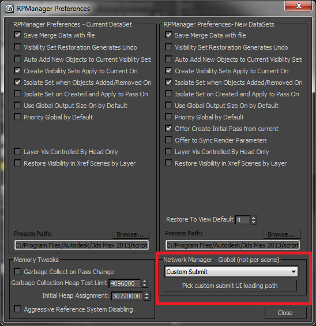The height and width of the screenshot is (326, 316).
Task: Check Priority Global by Default in New DataSets
Action: pyautogui.click(x=168, y=117)
